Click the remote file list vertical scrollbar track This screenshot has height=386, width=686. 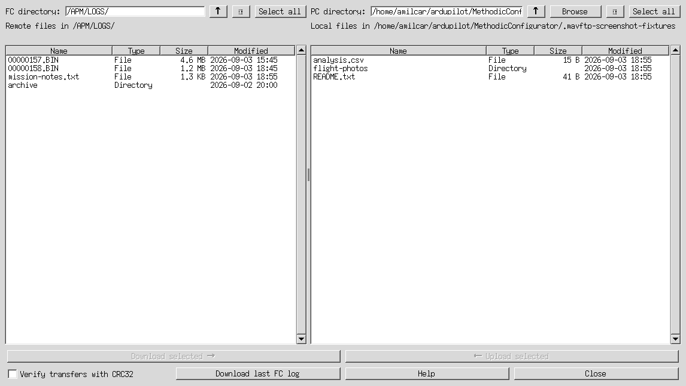(301, 194)
